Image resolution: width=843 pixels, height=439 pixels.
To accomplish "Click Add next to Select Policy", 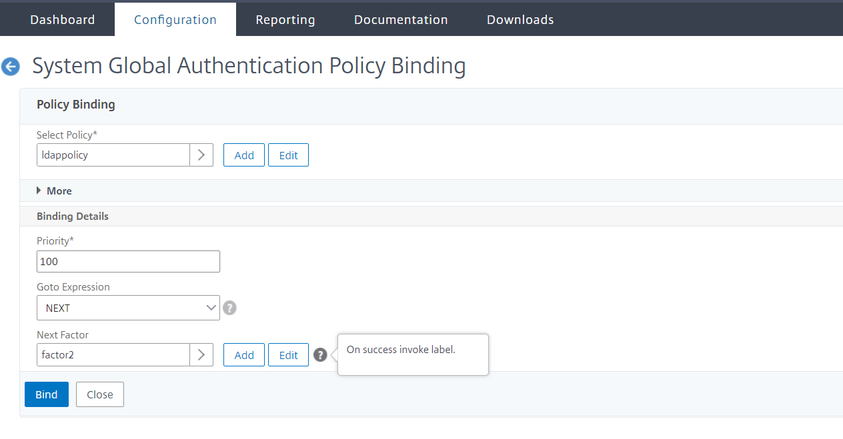I will tap(244, 155).
